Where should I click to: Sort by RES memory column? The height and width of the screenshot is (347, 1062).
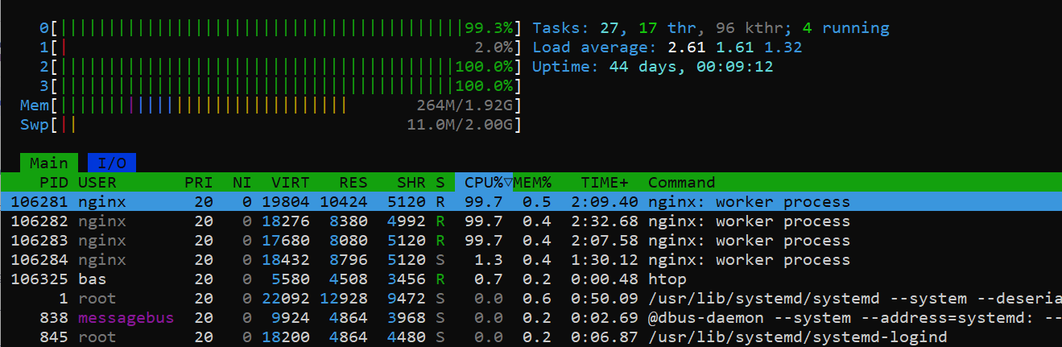click(x=353, y=183)
